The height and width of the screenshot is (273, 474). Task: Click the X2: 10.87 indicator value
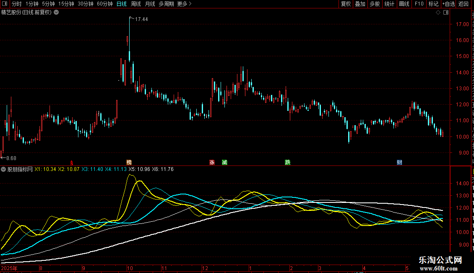point(69,169)
